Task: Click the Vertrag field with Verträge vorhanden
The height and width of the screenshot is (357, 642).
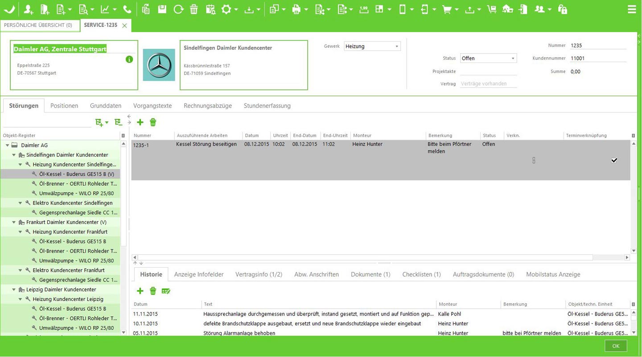Action: coord(489,84)
